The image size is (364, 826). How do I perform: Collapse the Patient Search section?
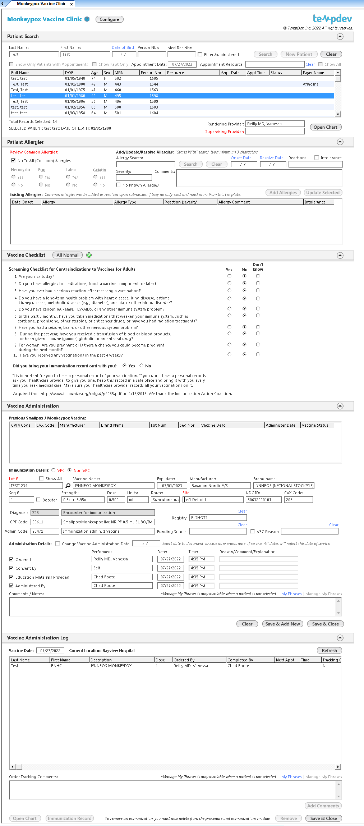(x=340, y=37)
